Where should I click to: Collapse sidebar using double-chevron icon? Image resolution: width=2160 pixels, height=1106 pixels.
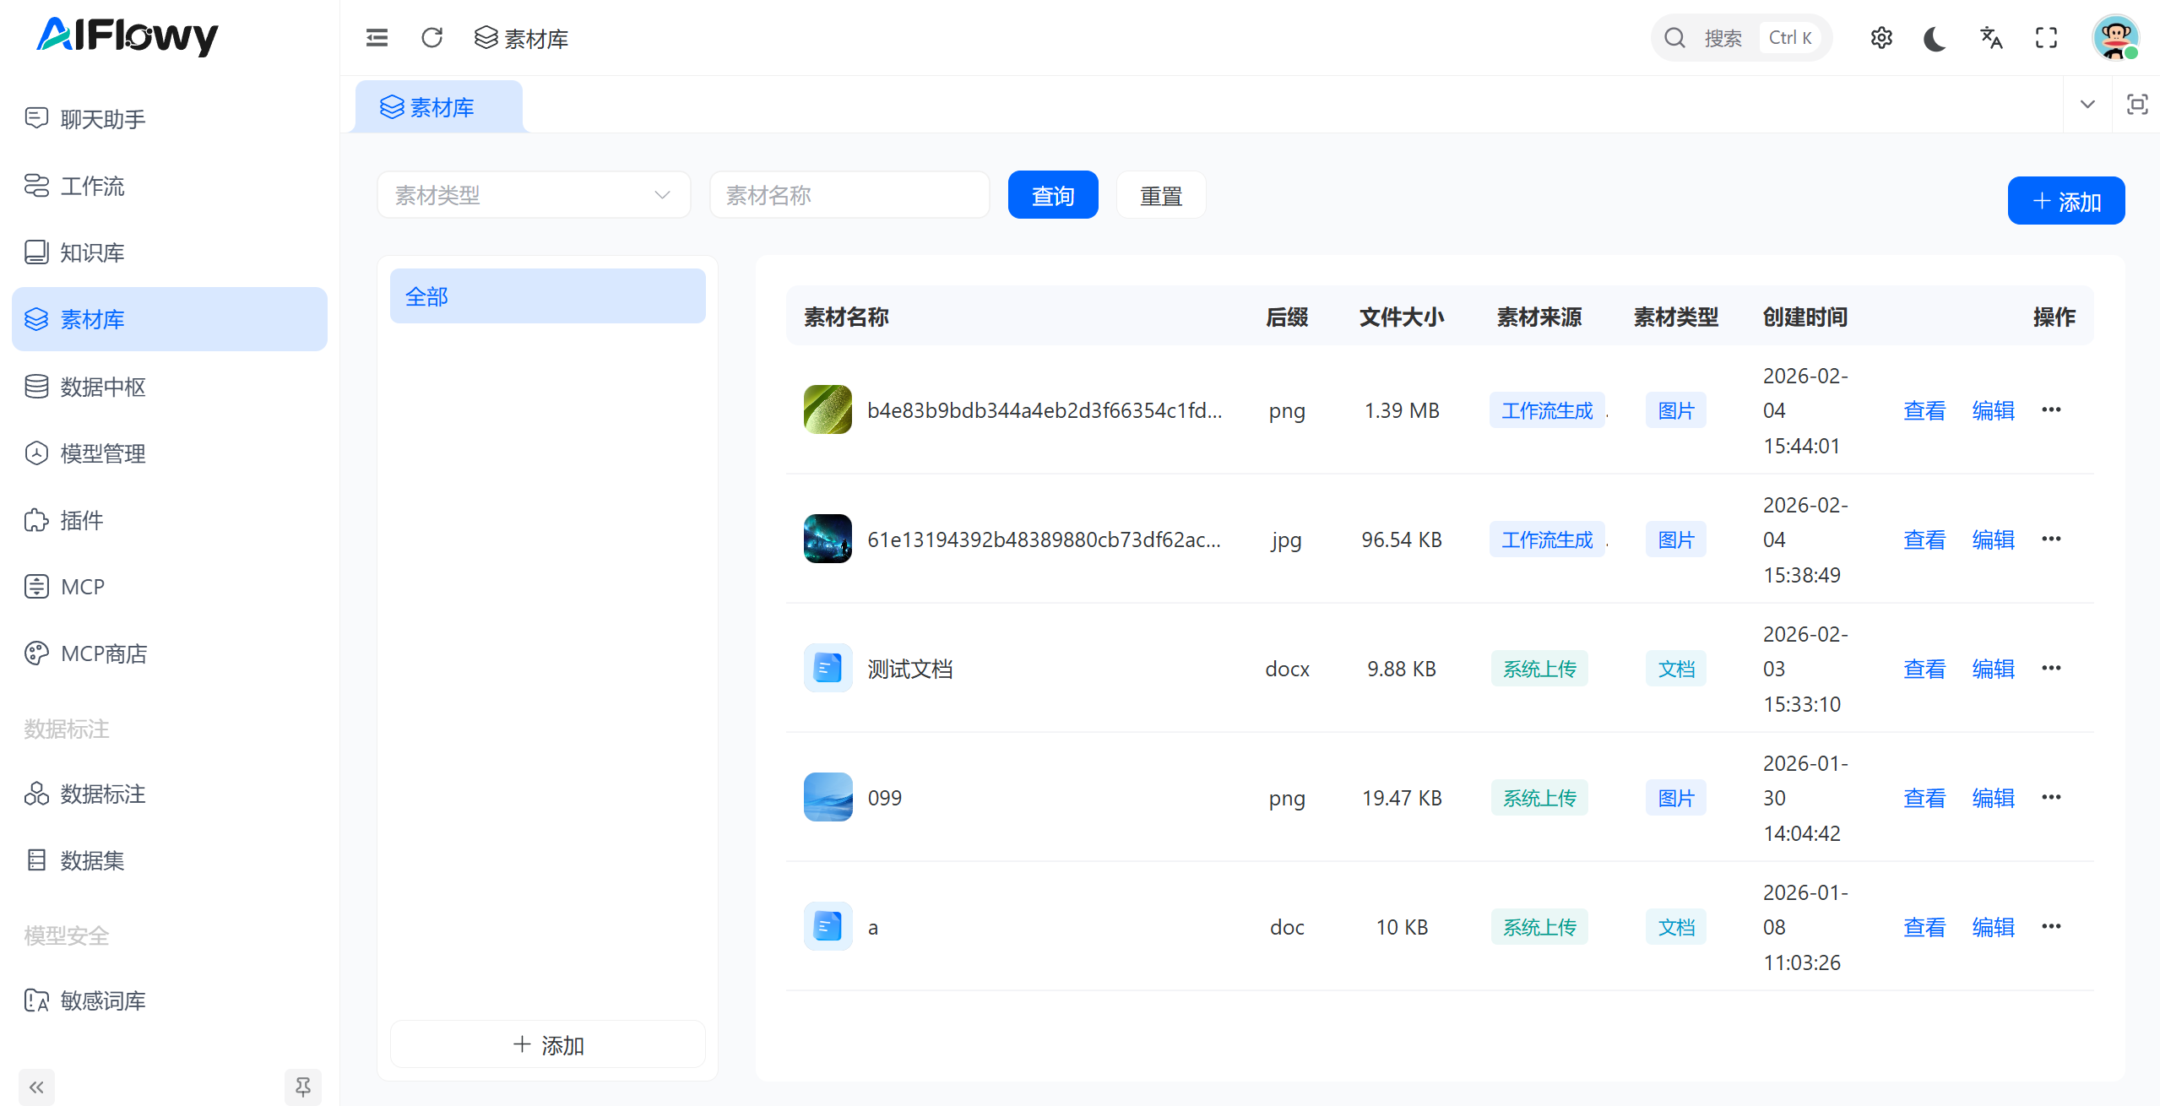[x=36, y=1087]
